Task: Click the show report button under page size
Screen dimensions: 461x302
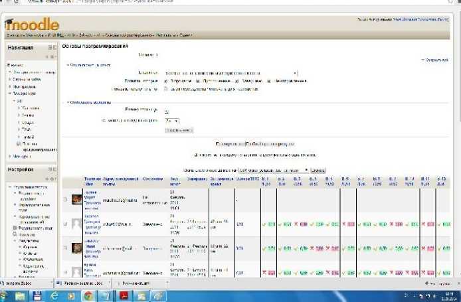Action: (177, 130)
